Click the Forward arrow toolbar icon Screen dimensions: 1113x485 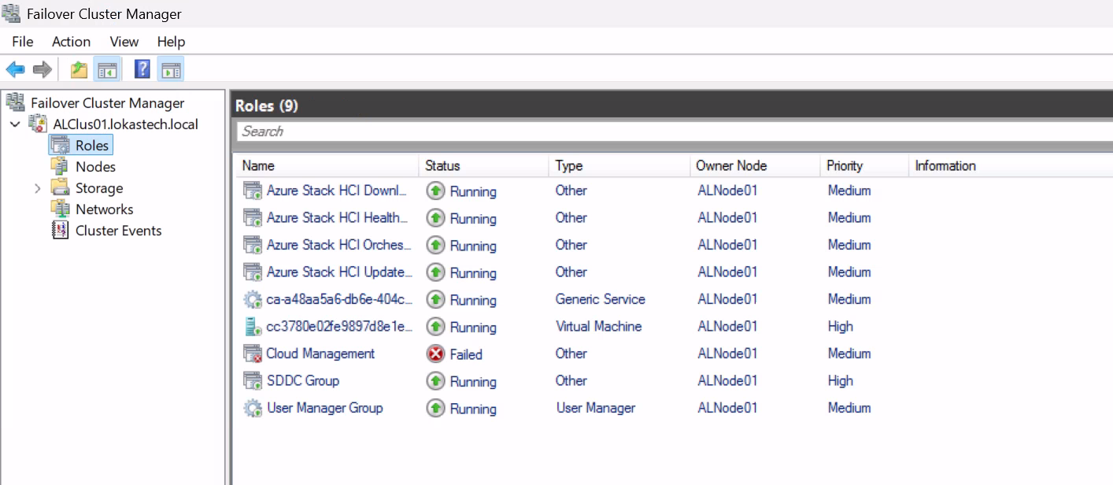43,70
